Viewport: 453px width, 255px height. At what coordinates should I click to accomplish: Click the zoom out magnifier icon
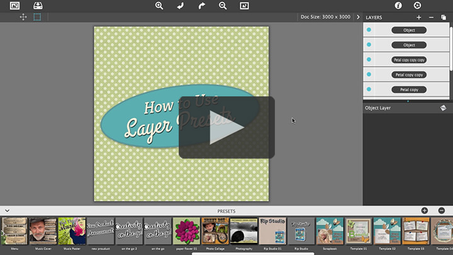click(223, 6)
